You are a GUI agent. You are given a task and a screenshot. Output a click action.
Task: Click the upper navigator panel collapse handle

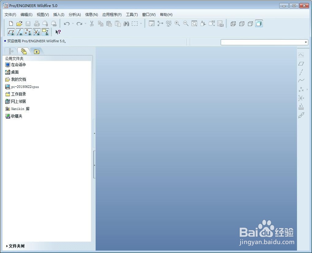click(x=94, y=133)
